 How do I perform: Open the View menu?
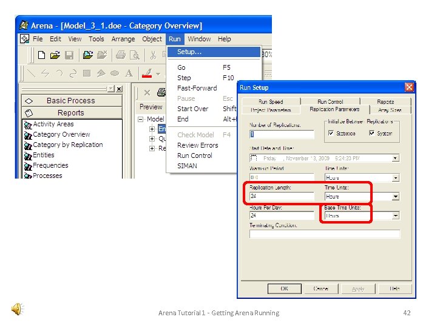pyautogui.click(x=75, y=39)
